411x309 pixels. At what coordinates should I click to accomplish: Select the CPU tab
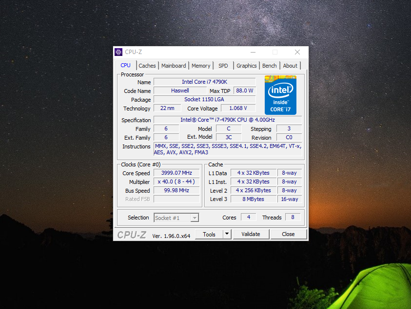pyautogui.click(x=126, y=65)
